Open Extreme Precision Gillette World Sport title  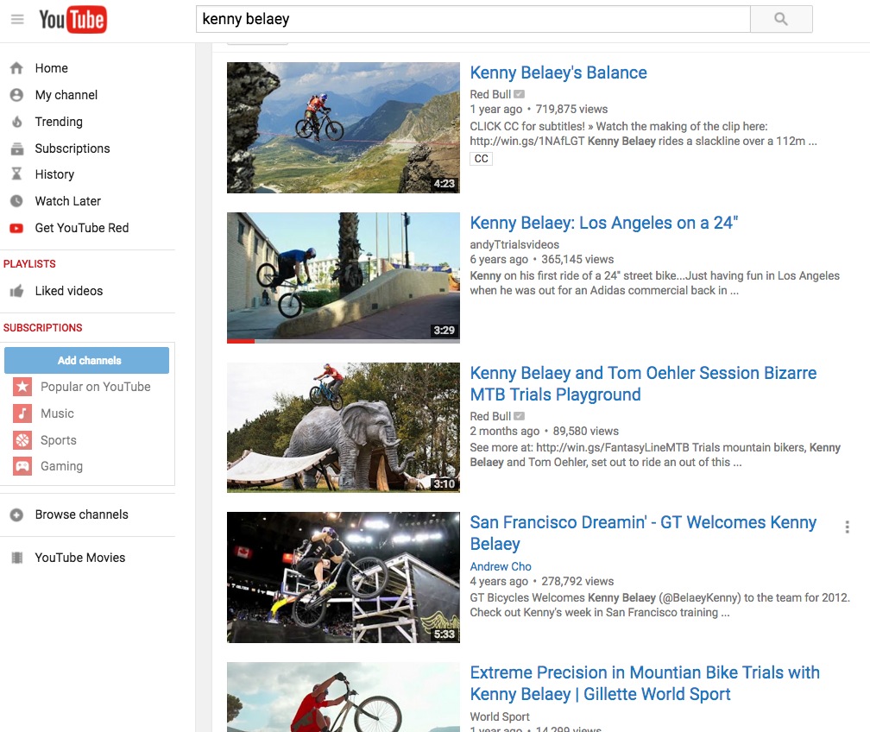[645, 683]
